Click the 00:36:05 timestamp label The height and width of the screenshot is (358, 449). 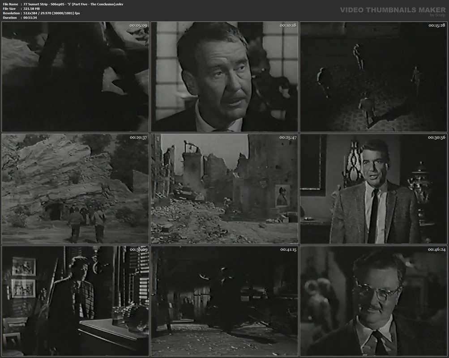pyautogui.click(x=139, y=250)
